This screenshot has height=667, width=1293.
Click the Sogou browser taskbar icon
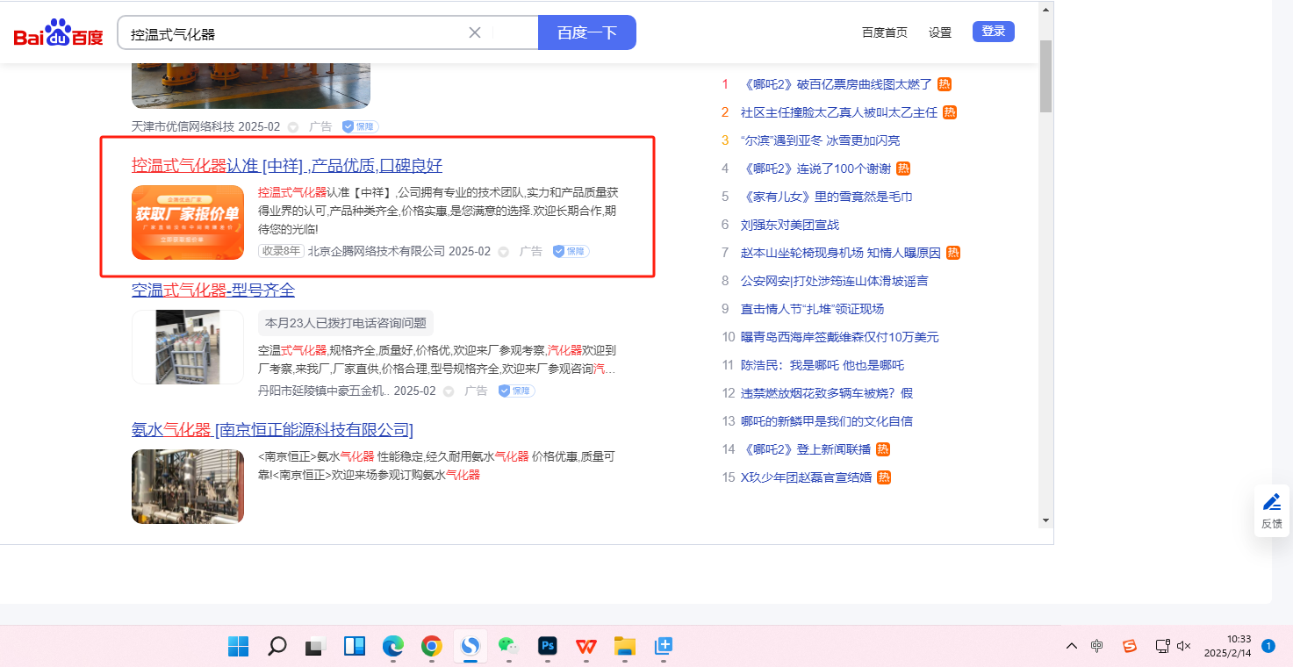[x=471, y=647]
